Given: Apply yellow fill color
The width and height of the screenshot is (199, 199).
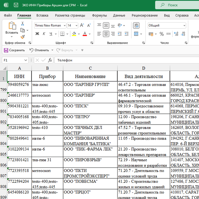Looking at the screenshot, I should pos(74,34).
